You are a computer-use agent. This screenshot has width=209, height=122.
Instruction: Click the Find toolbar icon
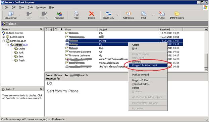(x=144, y=15)
